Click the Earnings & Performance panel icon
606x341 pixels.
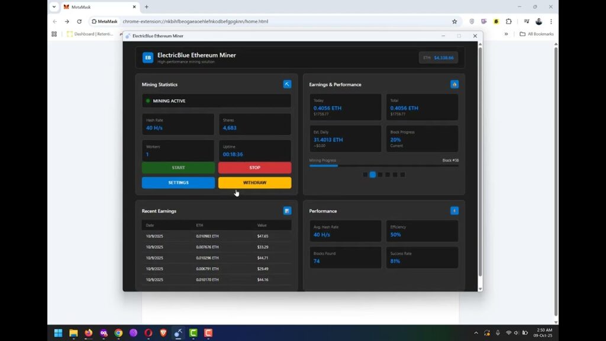454,84
